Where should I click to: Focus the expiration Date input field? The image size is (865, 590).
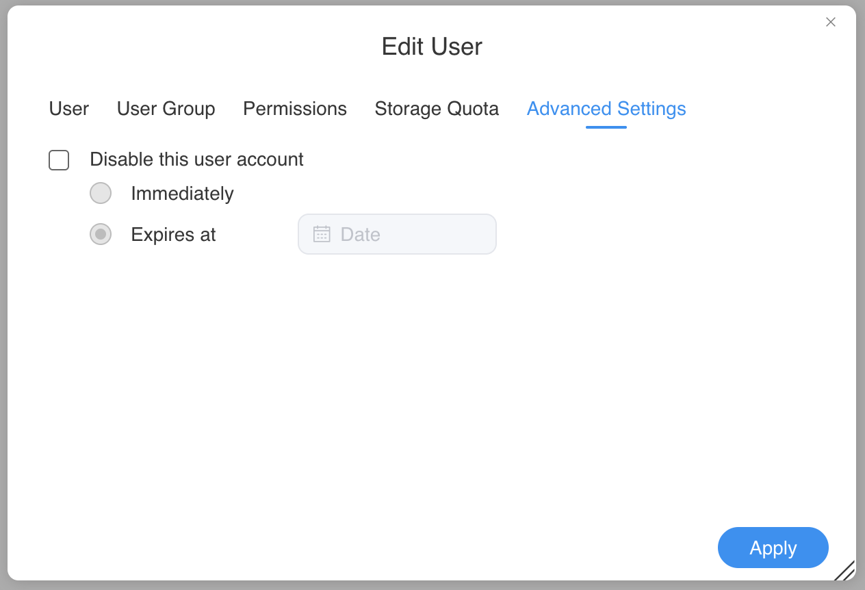click(411, 234)
